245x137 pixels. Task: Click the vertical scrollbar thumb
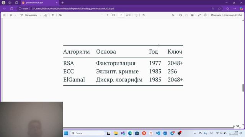tap(243, 88)
